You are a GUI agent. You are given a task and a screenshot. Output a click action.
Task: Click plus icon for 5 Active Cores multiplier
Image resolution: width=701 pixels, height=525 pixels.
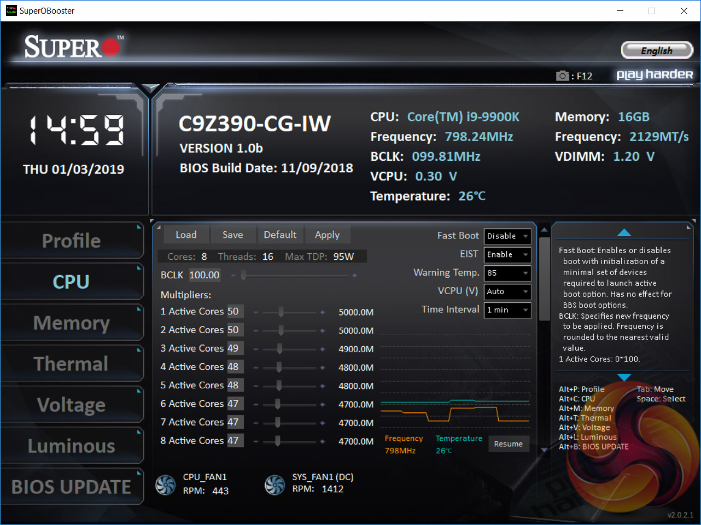pos(323,386)
